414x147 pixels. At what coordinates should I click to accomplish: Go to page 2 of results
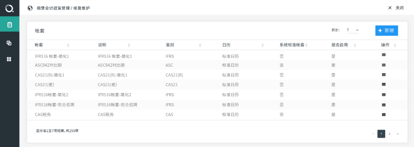[x=389, y=134]
